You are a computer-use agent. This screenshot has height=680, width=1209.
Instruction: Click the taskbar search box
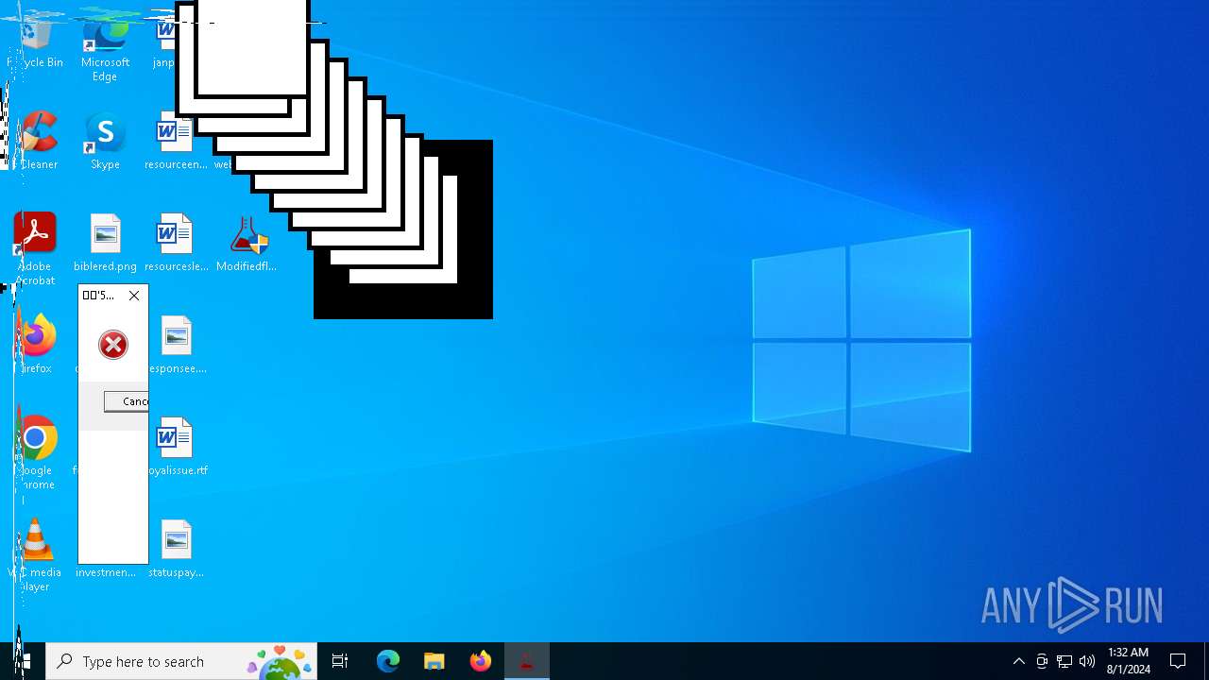pyautogui.click(x=181, y=661)
